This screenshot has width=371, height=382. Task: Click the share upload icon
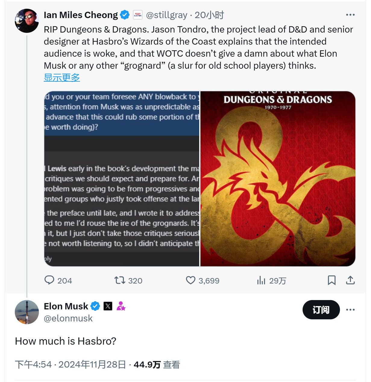click(x=350, y=280)
